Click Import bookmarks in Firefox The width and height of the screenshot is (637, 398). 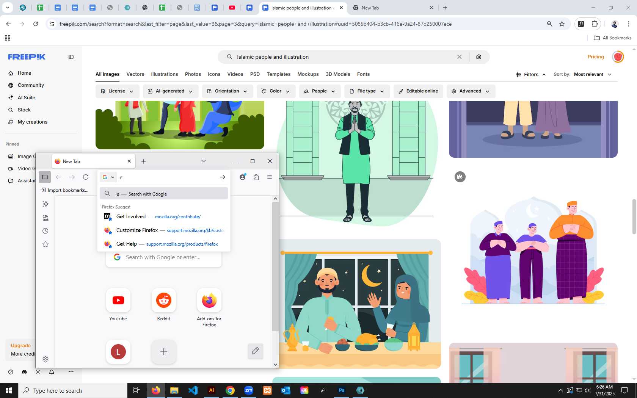(64, 190)
